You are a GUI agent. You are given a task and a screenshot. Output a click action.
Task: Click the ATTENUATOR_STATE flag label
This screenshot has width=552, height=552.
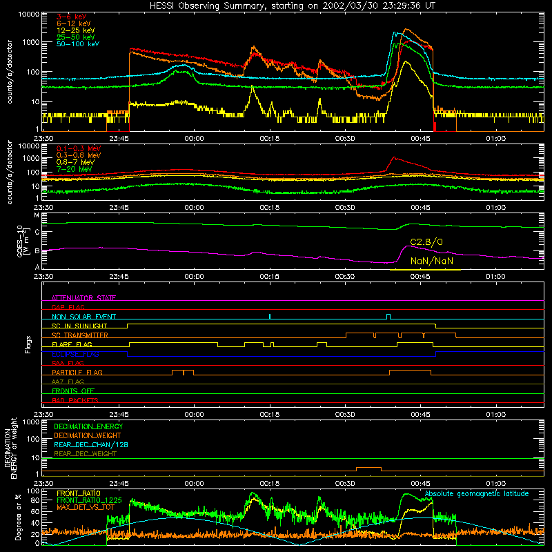(83, 298)
